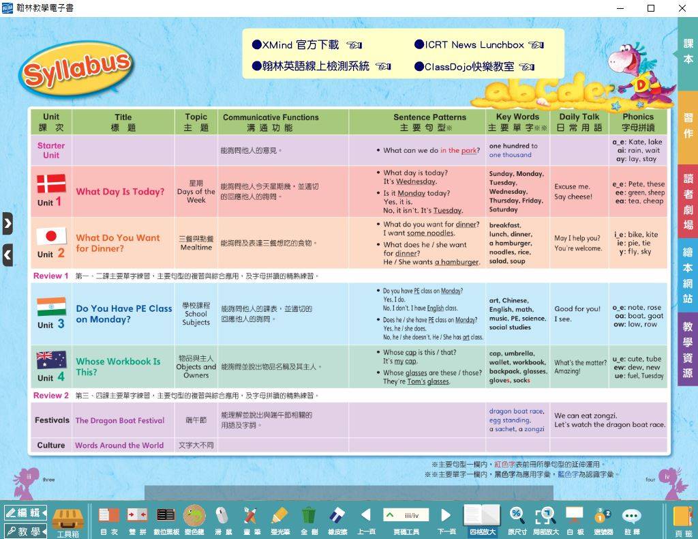
Task: Click the Phonics 字母拼讀 column header
Action: coord(638,122)
